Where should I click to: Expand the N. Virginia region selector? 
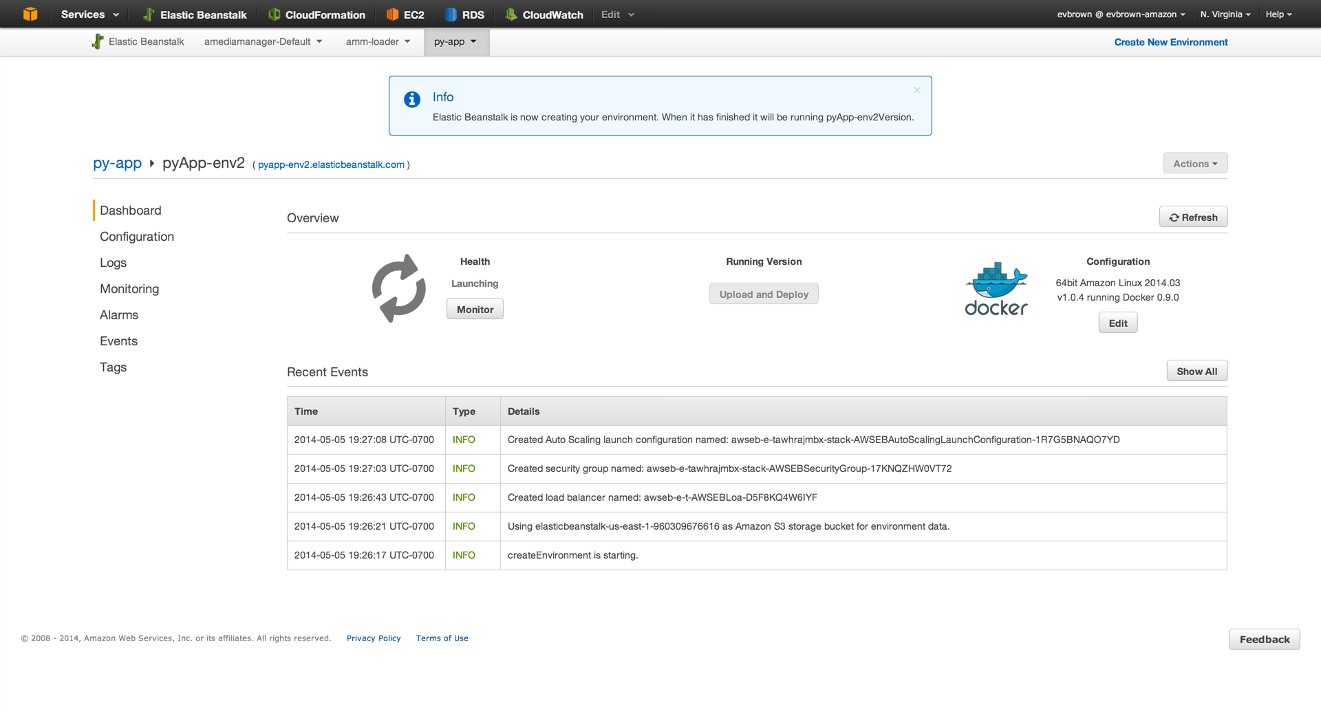(1225, 14)
